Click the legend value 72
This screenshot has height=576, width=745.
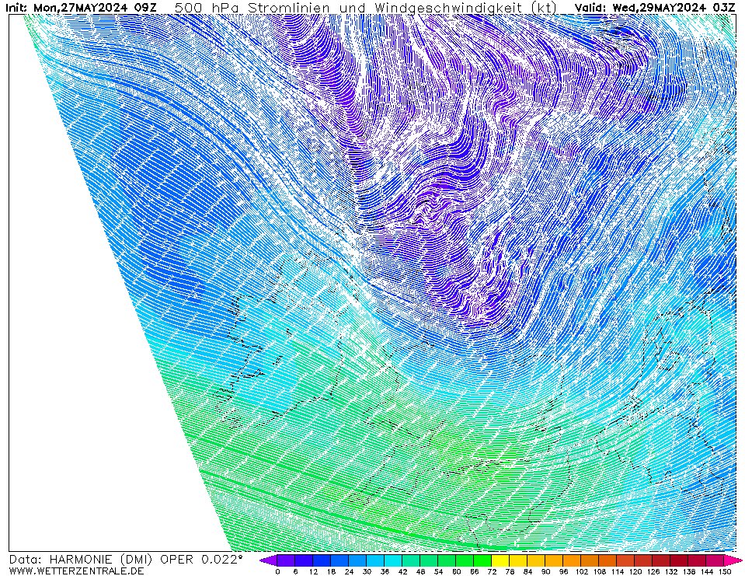pos(492,571)
